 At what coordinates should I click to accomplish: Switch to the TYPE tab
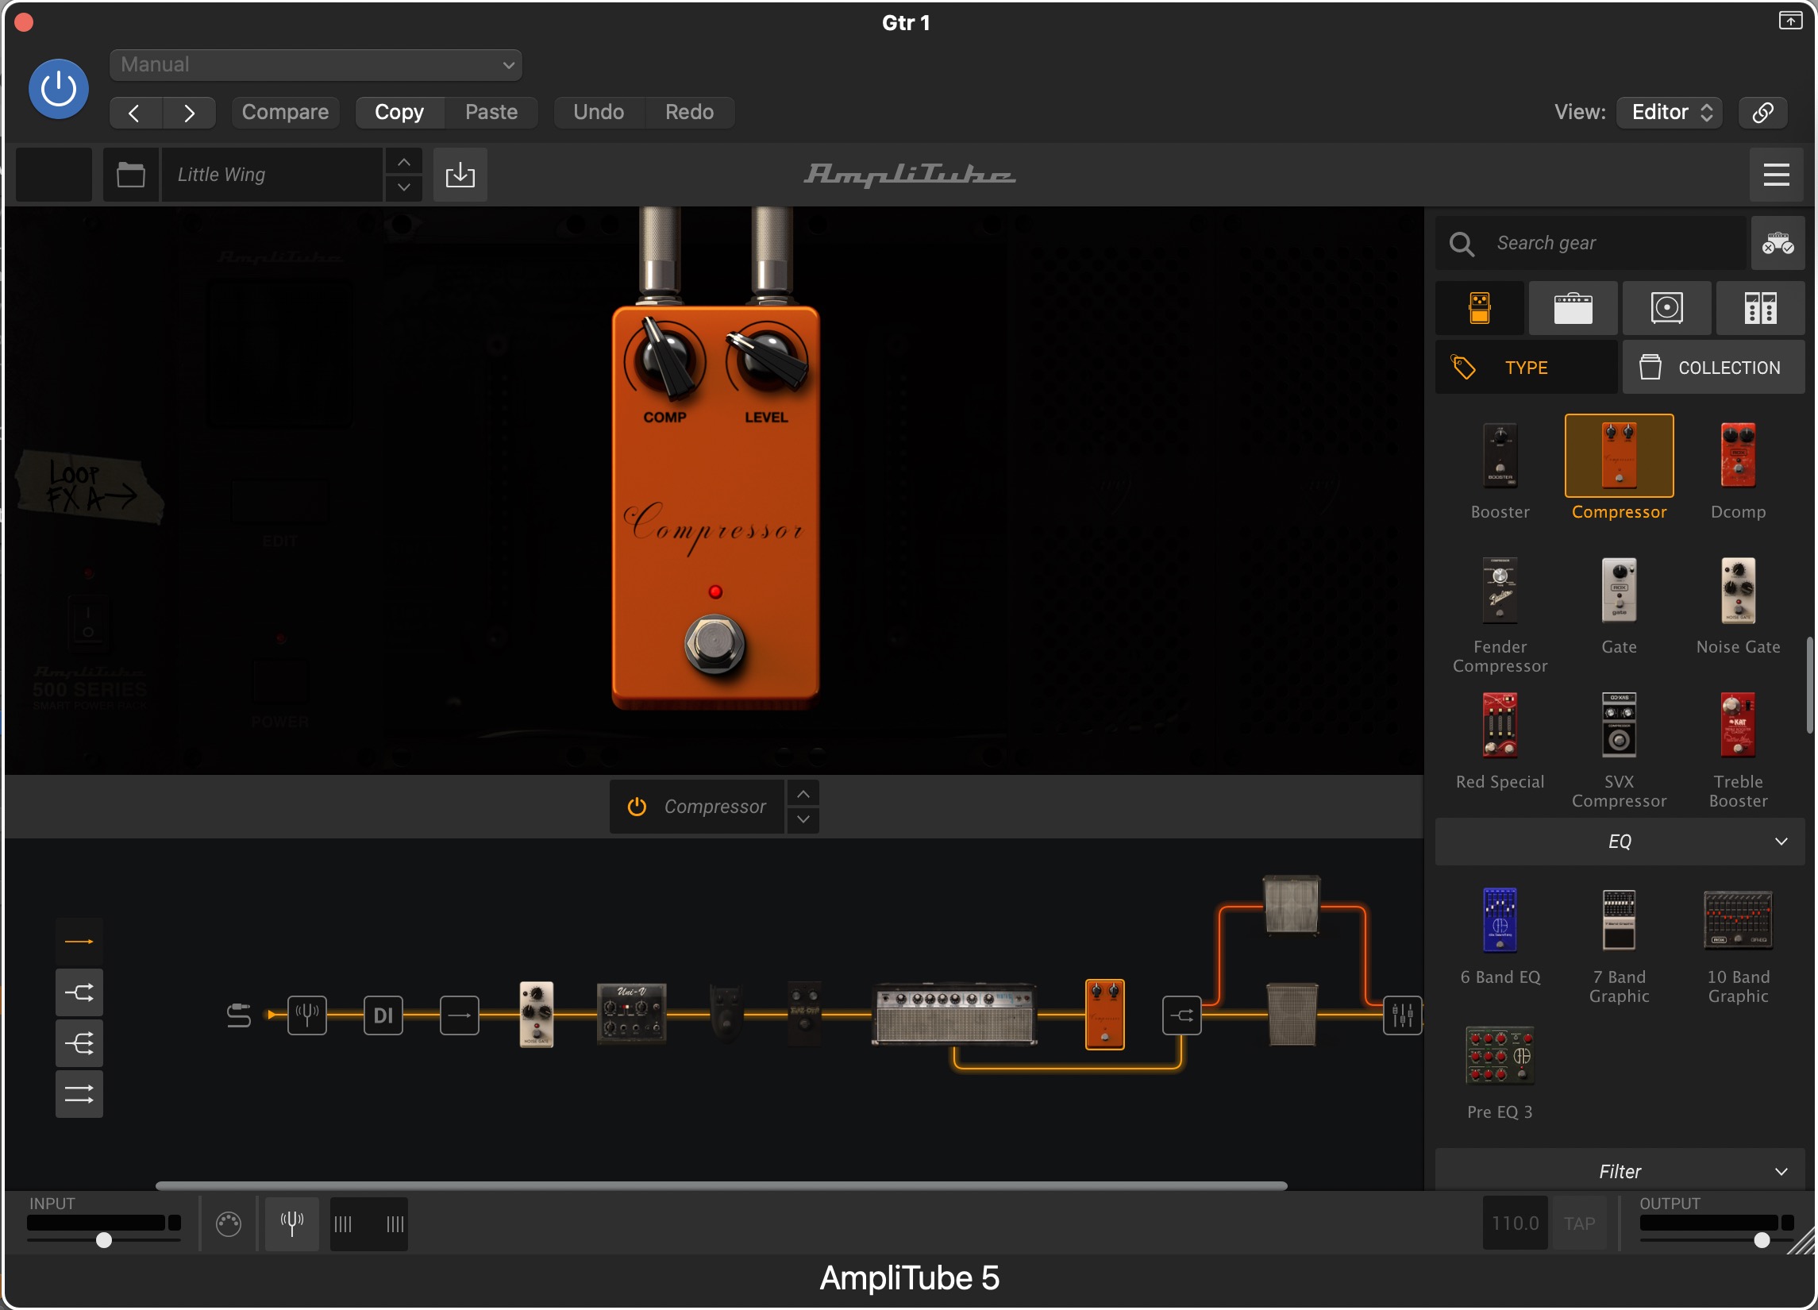[1525, 367]
